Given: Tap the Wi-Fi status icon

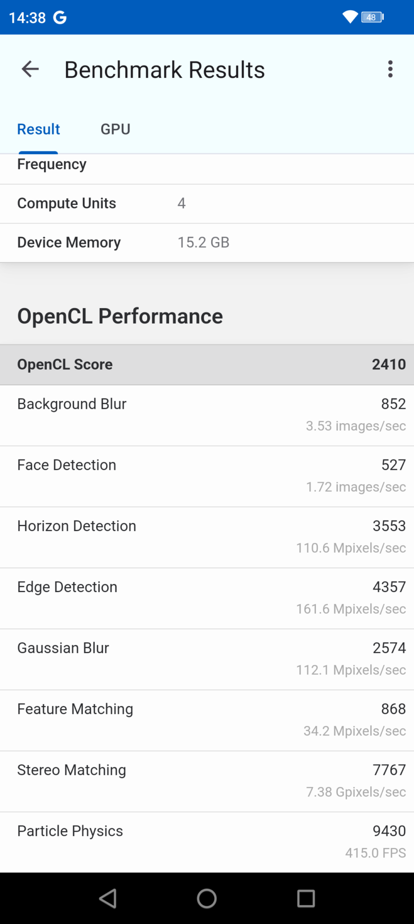Looking at the screenshot, I should [x=350, y=17].
